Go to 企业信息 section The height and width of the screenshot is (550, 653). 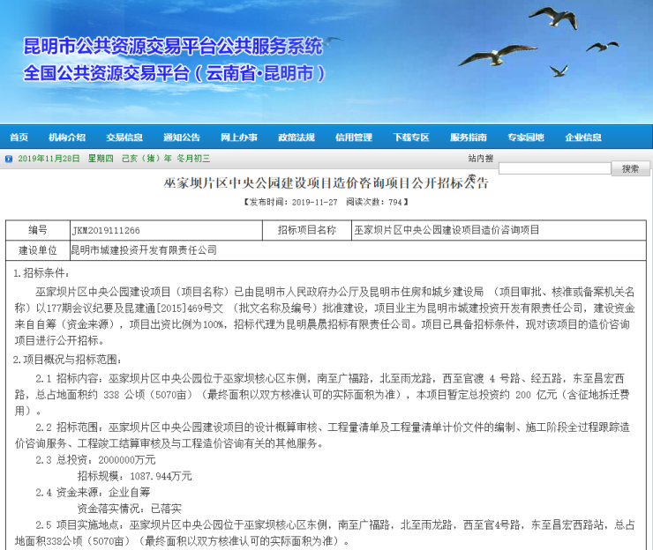coord(583,137)
